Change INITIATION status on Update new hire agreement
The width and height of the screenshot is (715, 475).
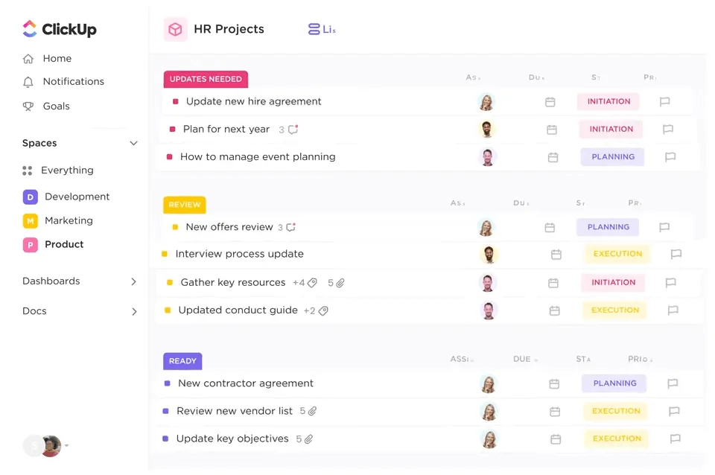click(x=608, y=101)
